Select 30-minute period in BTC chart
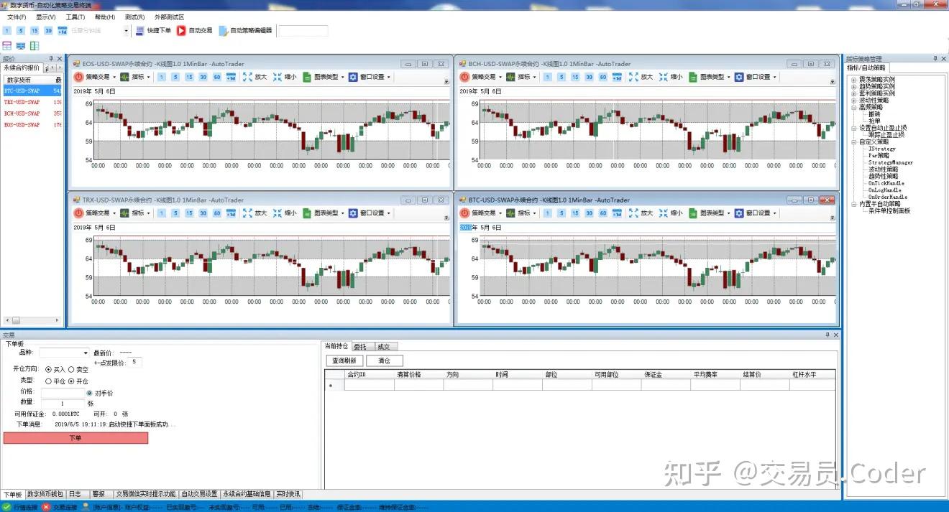 point(589,213)
